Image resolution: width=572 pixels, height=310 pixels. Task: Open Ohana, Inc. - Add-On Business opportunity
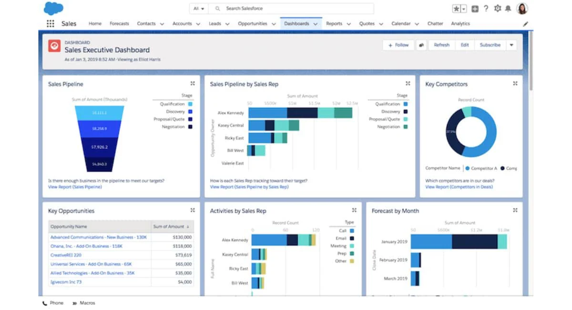tap(86, 246)
